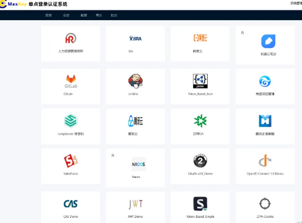
Task: Open the system management link at top right
Action: coord(296,3)
